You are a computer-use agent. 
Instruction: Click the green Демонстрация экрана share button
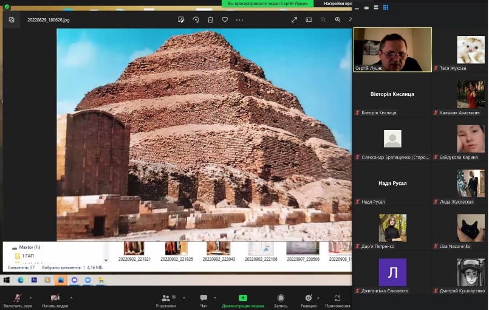[x=243, y=301]
